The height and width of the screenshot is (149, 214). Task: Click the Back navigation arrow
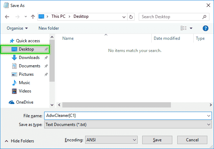pos(8,17)
